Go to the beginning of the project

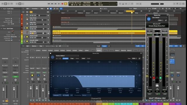point(56,4)
